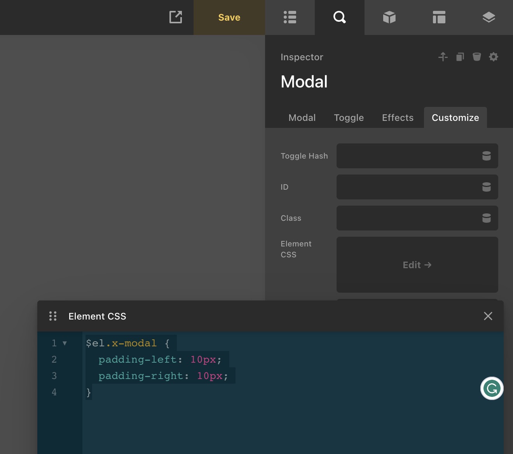This screenshot has width=513, height=454.
Task: Open the Outline list panel
Action: coord(290,17)
